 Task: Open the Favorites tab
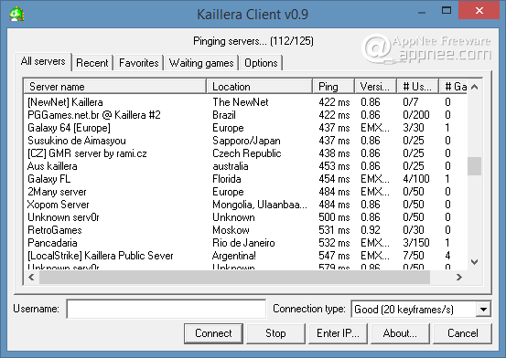tap(139, 63)
